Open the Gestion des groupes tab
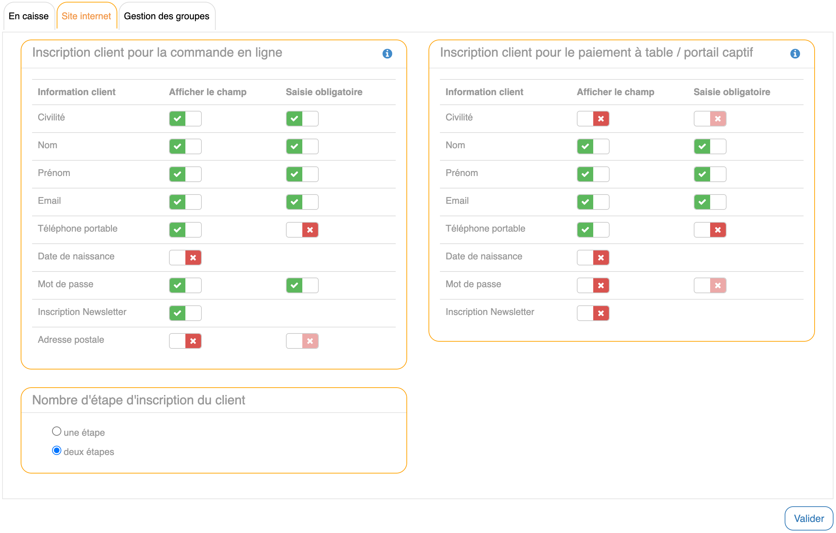The image size is (836, 533). click(x=166, y=16)
